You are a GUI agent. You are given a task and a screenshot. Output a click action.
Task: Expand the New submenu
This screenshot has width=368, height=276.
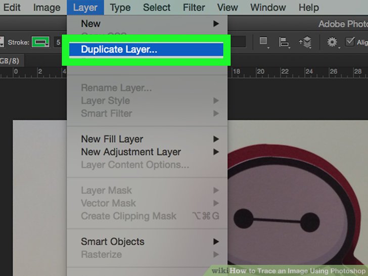[147, 24]
